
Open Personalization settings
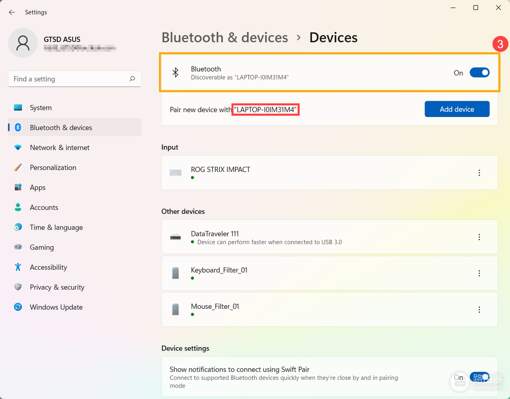pyautogui.click(x=75, y=168)
